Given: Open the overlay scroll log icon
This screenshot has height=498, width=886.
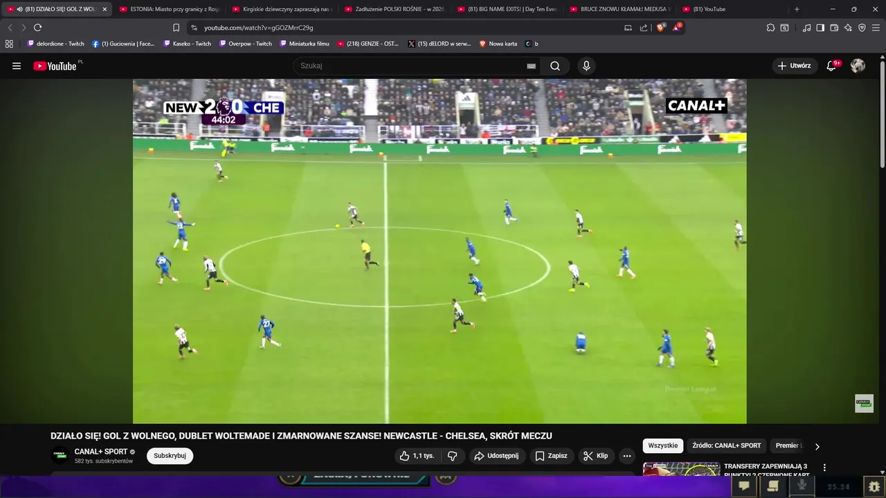Looking at the screenshot, I should [773, 486].
